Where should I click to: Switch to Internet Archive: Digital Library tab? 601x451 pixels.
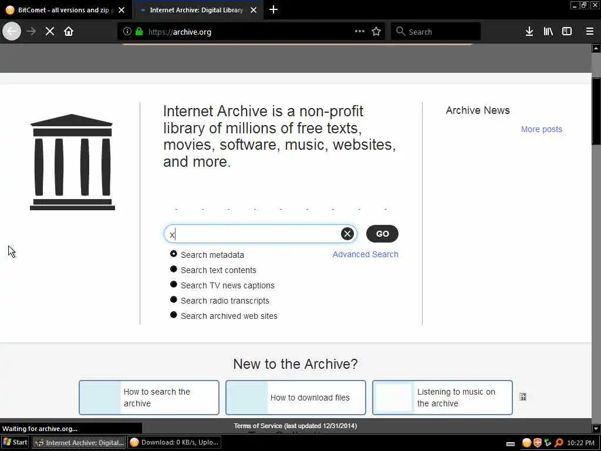(197, 10)
